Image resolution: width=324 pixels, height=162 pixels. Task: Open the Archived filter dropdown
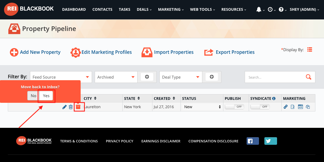point(116,77)
